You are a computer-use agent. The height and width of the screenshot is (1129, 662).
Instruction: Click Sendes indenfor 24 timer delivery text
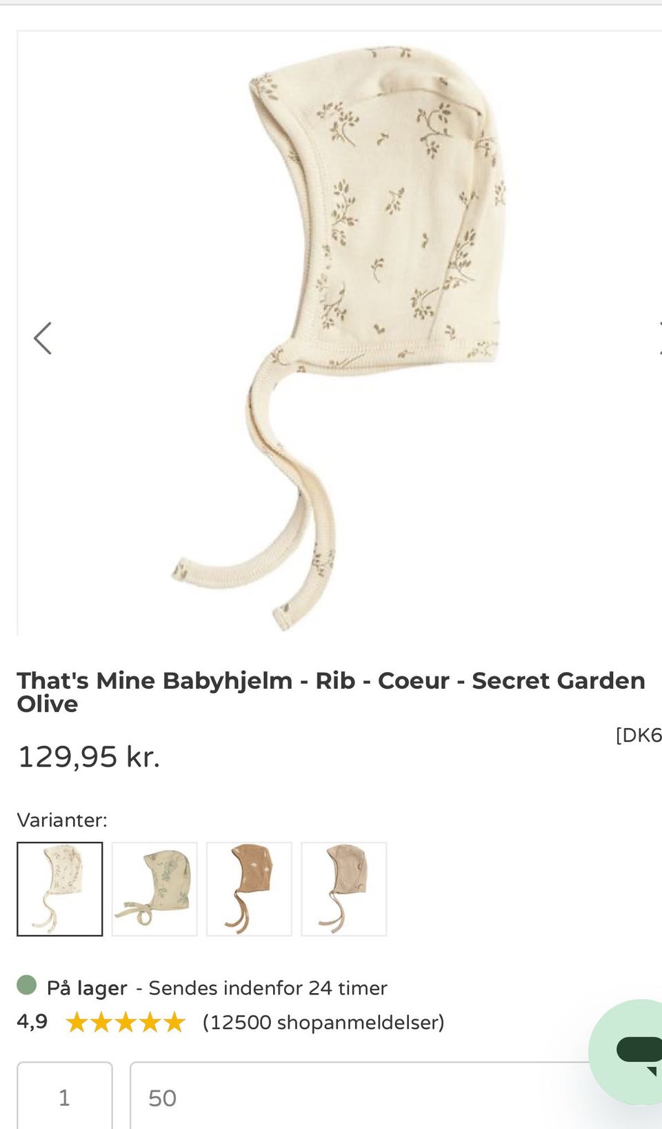coord(268,988)
